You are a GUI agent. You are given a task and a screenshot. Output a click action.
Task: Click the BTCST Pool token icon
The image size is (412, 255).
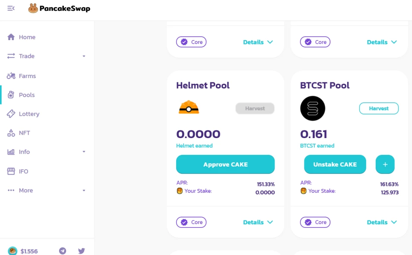click(313, 108)
